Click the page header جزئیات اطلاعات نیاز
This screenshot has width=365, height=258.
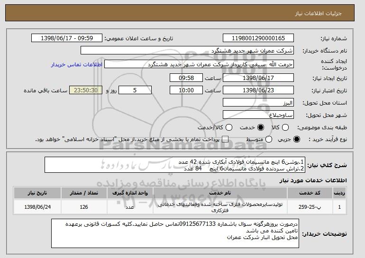click(x=318, y=13)
